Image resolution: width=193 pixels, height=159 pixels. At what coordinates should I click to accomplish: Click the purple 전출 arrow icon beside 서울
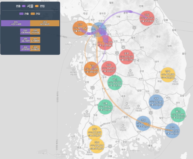click(24, 6)
